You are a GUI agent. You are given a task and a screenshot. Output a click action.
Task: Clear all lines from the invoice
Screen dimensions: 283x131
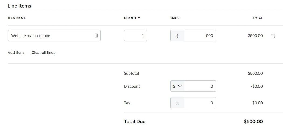(43, 52)
